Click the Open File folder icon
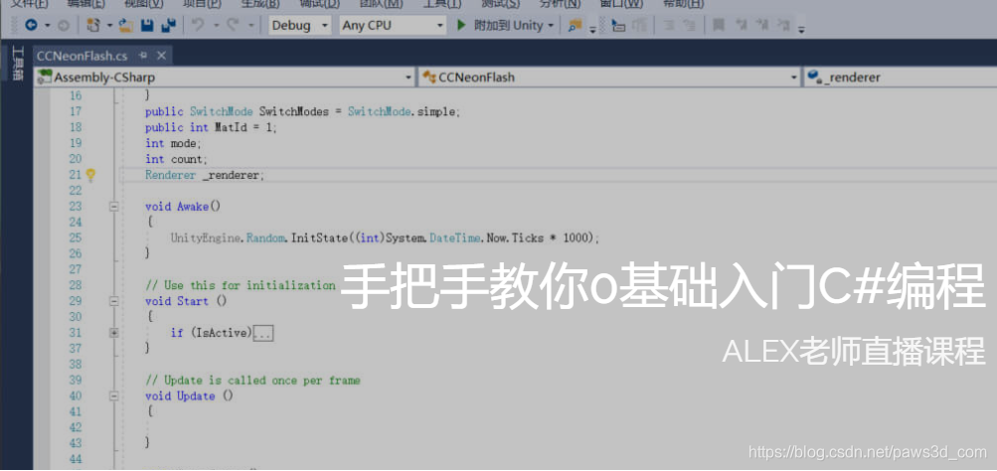Screen dimensions: 997x471 point(126,26)
